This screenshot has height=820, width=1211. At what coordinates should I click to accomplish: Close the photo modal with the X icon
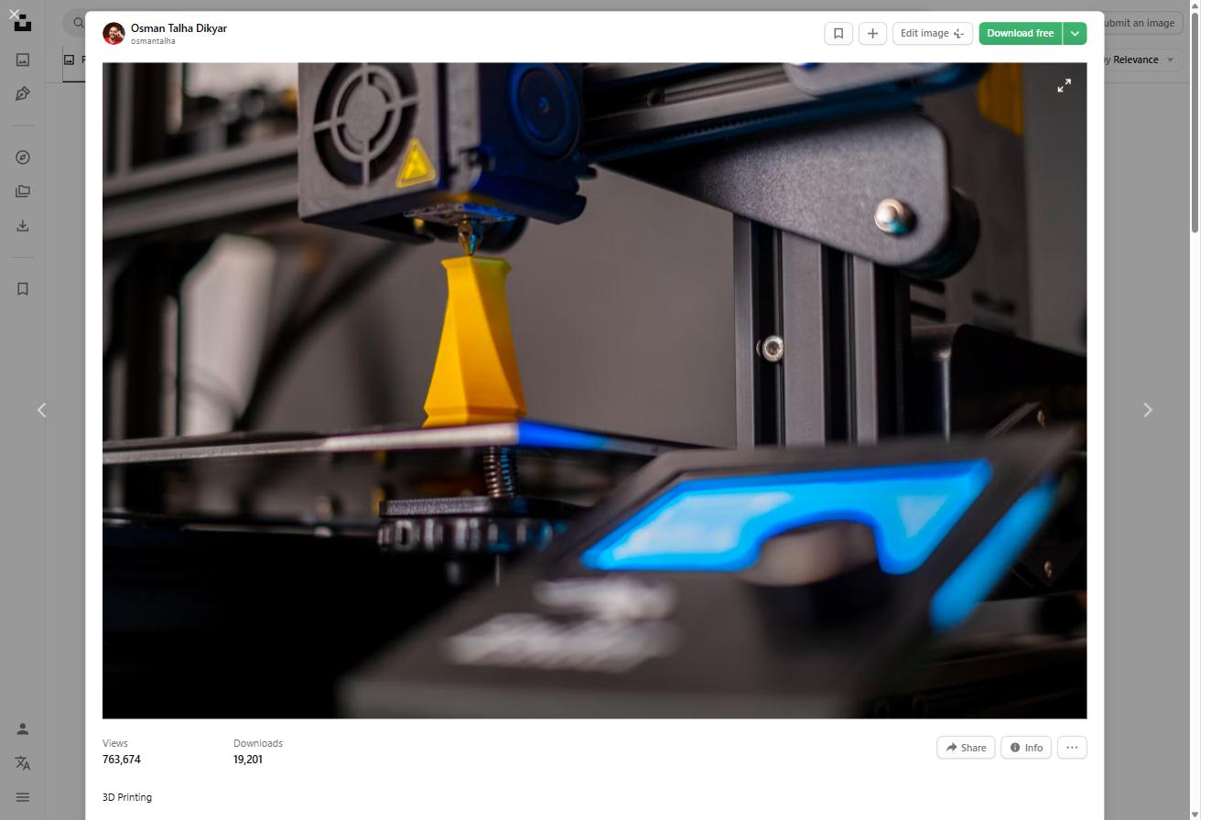[14, 15]
